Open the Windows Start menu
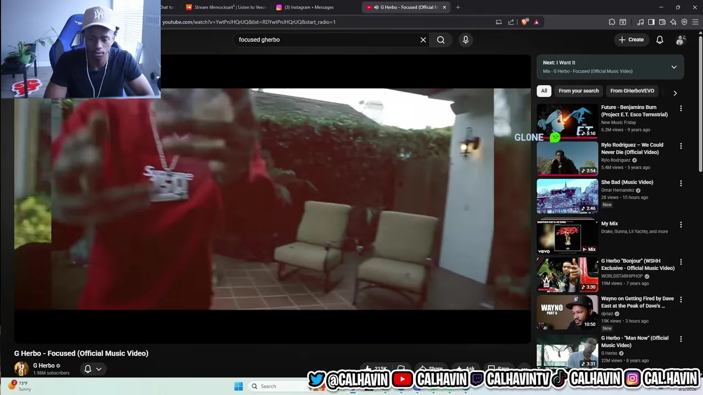Screen dimensions: 703x395 (238, 386)
